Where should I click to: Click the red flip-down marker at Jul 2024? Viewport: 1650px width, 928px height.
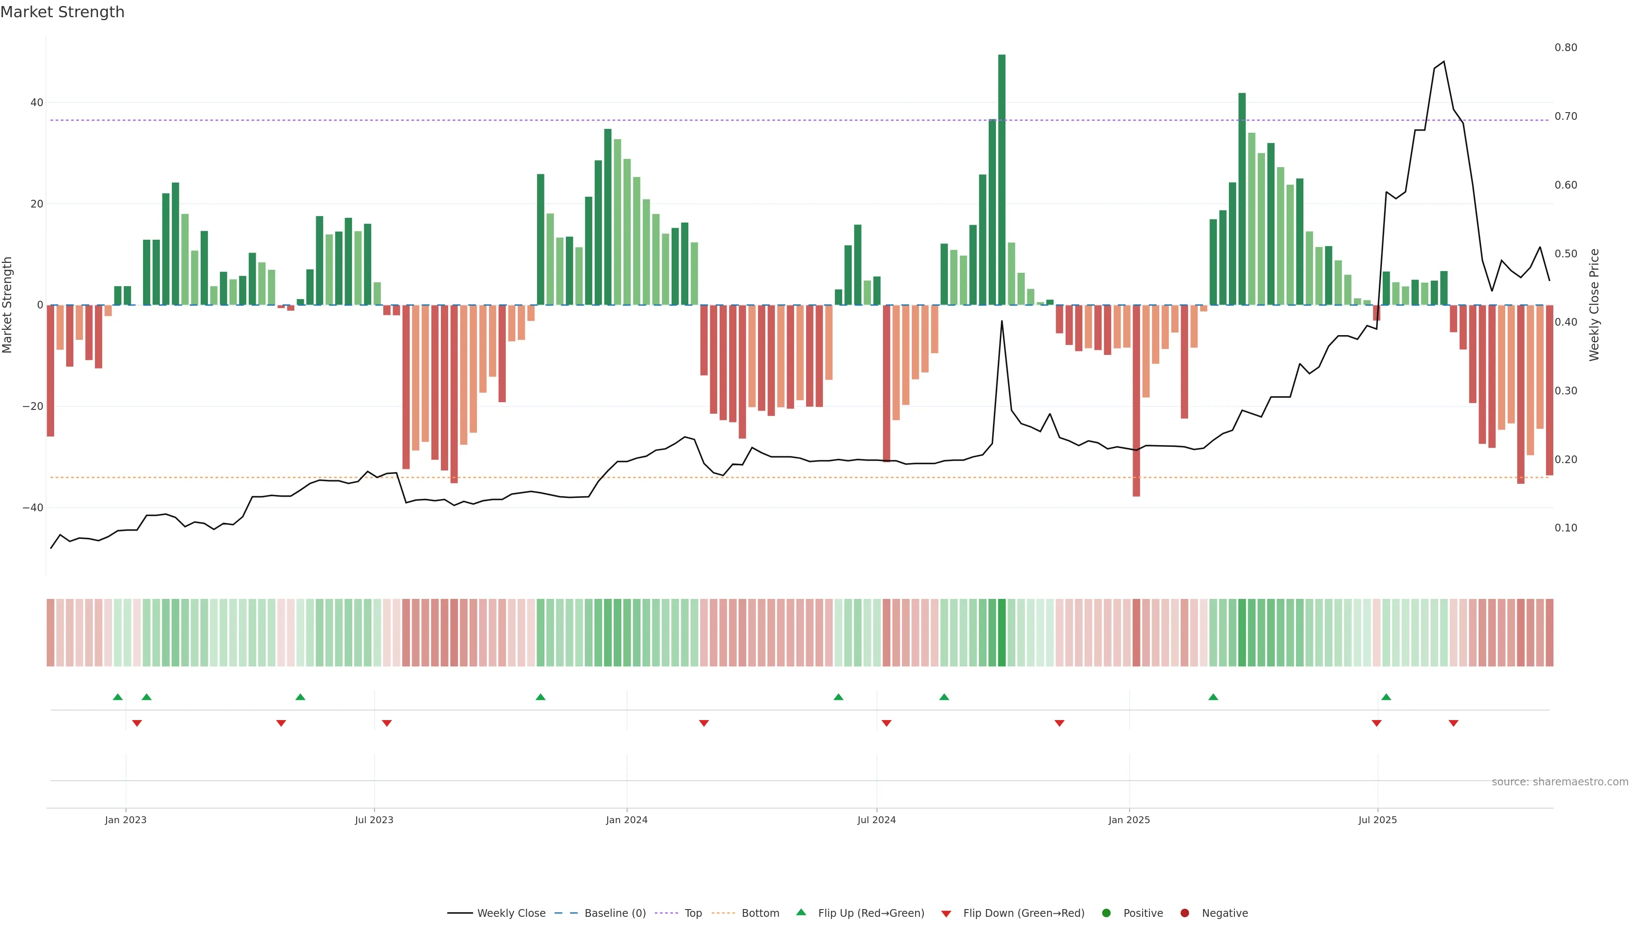886,723
